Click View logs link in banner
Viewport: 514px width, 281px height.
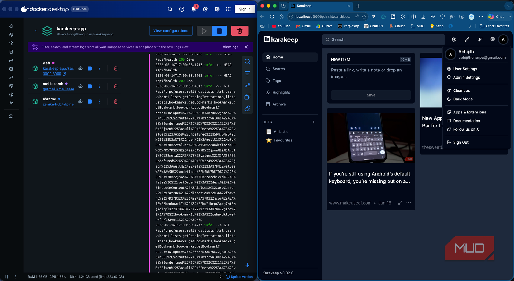click(231, 47)
